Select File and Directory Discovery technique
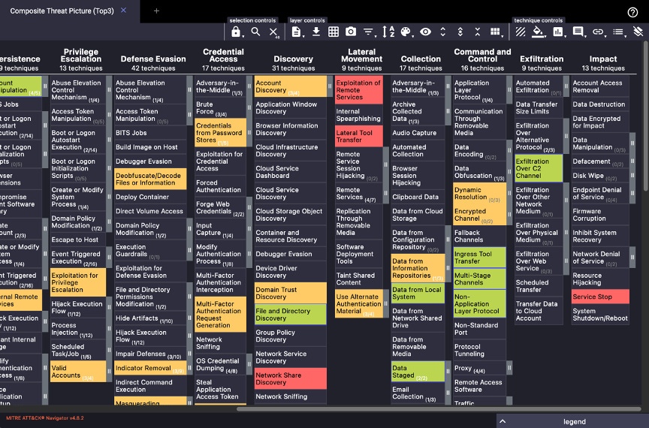649x428 pixels. (290, 314)
